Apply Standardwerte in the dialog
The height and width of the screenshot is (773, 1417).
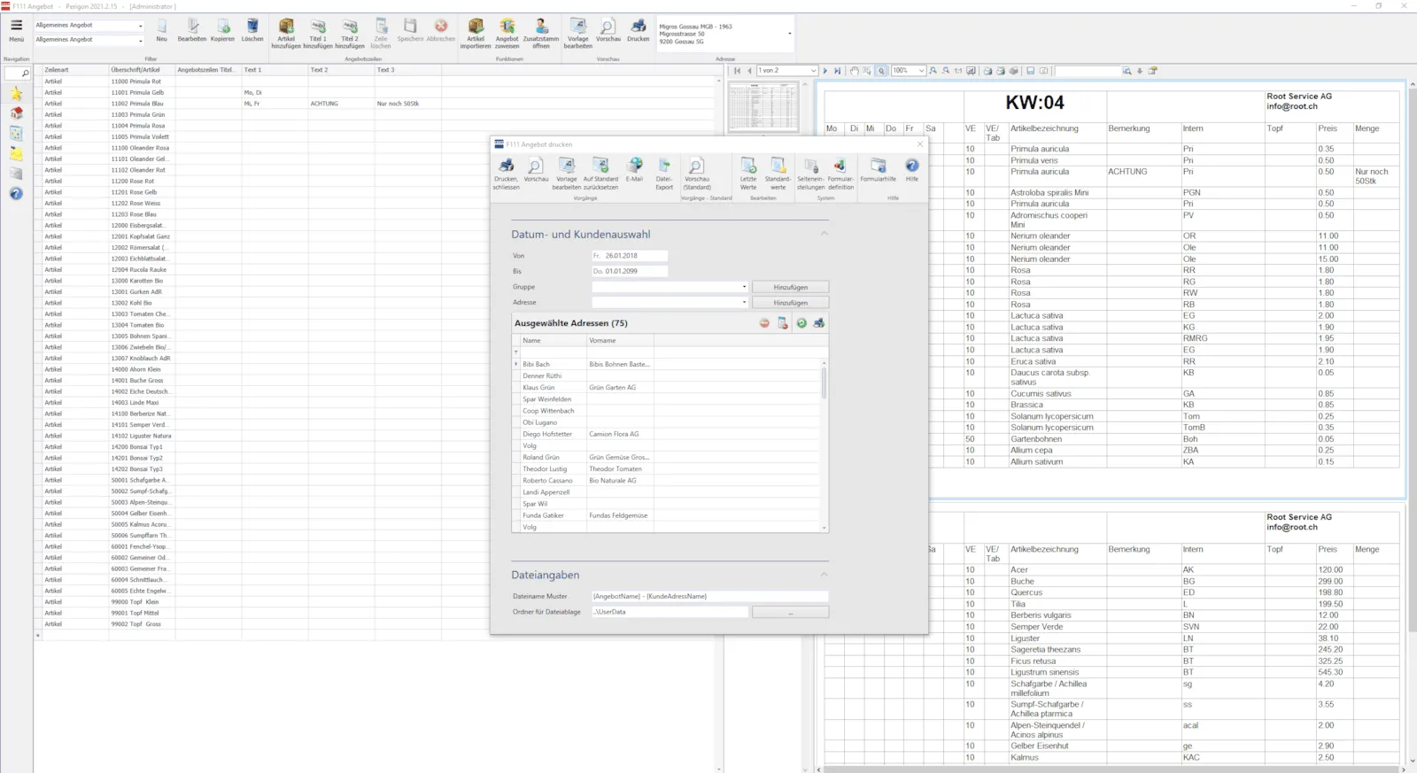[778, 173]
